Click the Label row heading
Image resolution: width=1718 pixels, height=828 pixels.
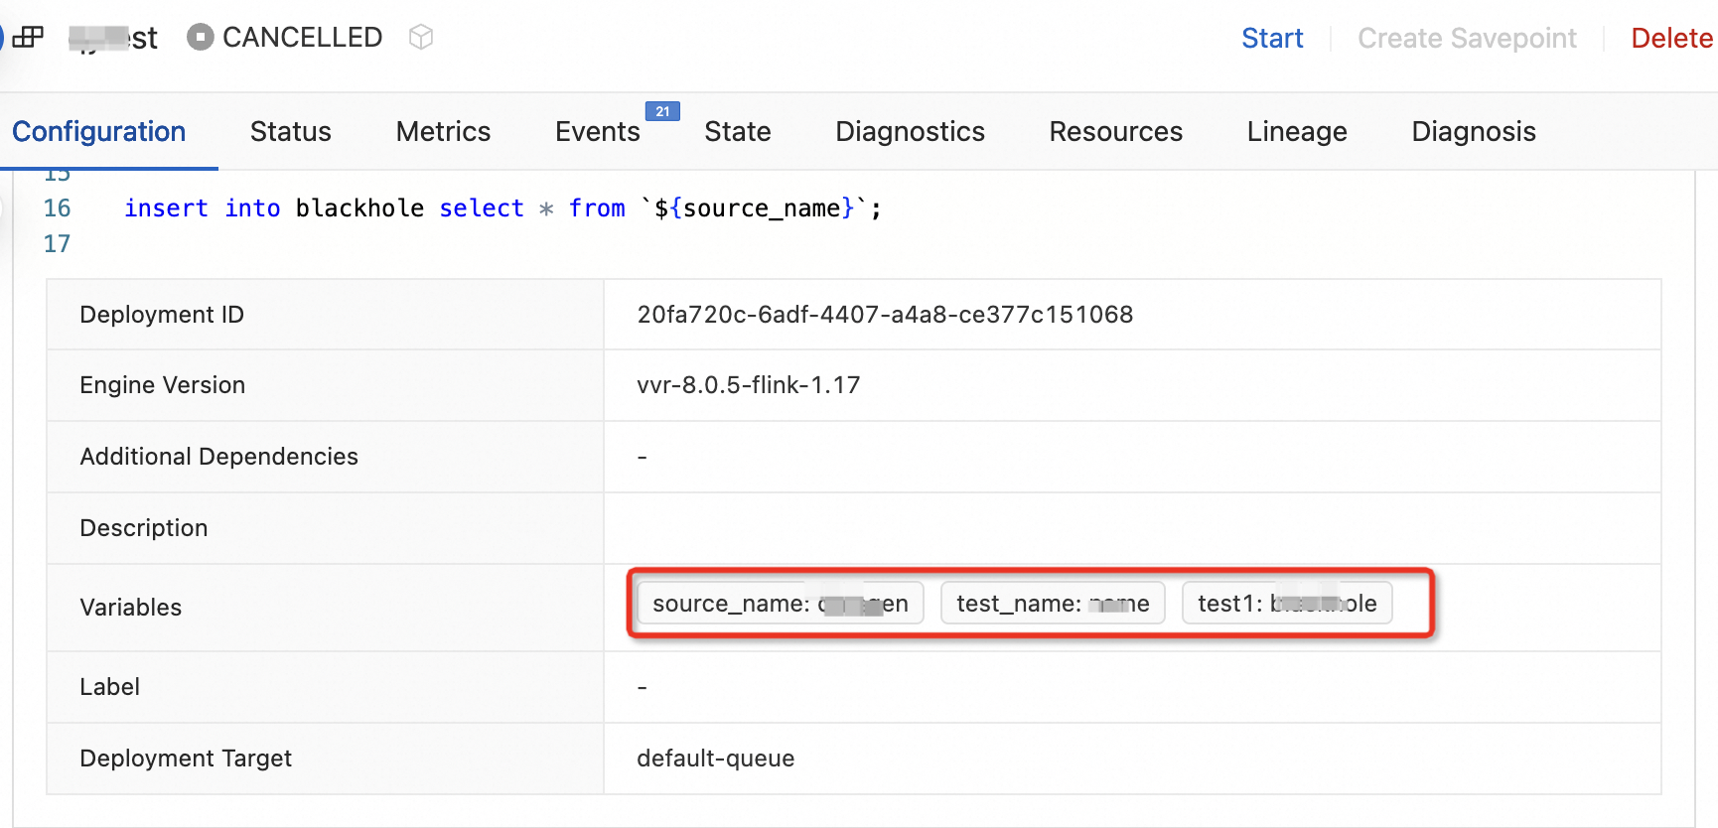coord(109,687)
